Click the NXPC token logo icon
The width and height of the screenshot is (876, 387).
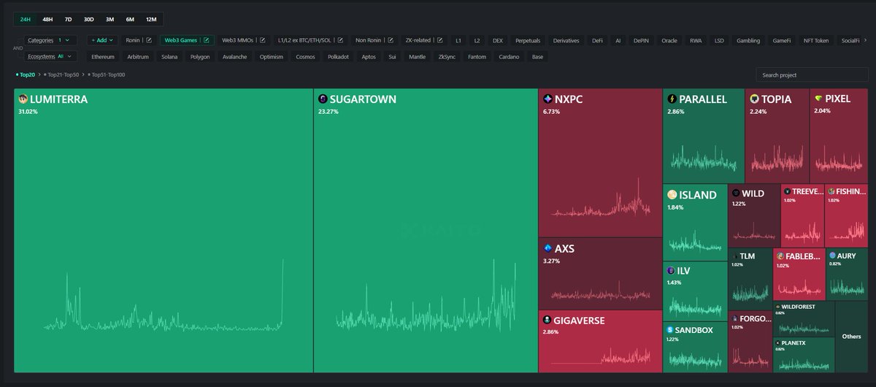tap(547, 99)
